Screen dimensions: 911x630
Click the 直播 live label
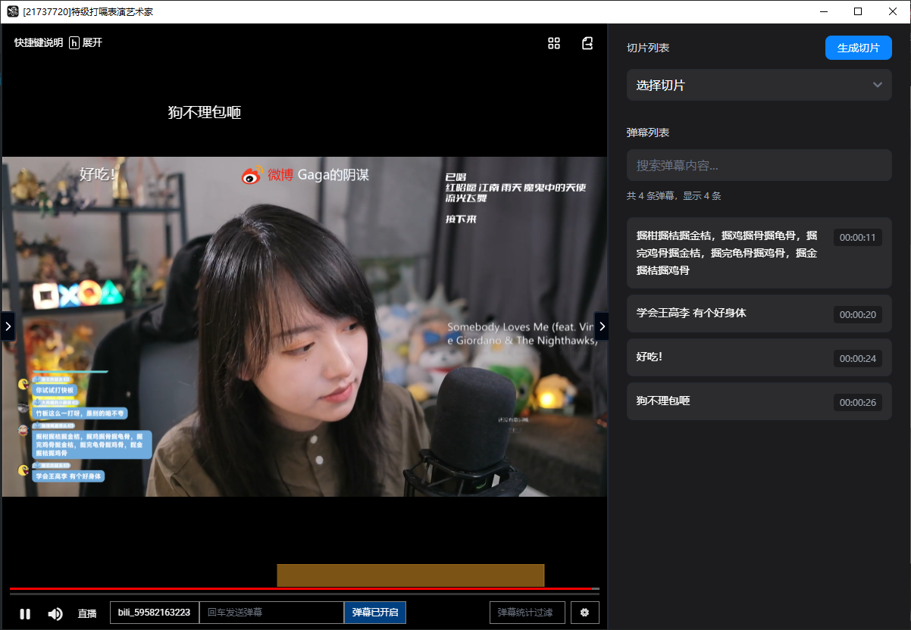[x=86, y=613]
